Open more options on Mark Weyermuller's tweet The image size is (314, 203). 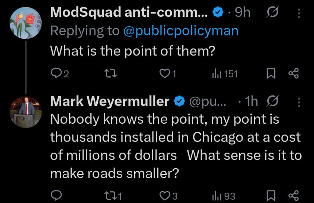pos(299,103)
